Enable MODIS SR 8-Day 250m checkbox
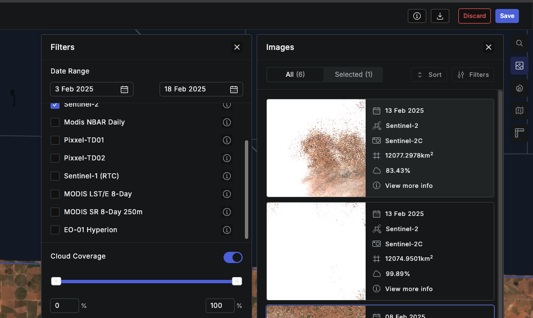This screenshot has width=533, height=318. 54,212
